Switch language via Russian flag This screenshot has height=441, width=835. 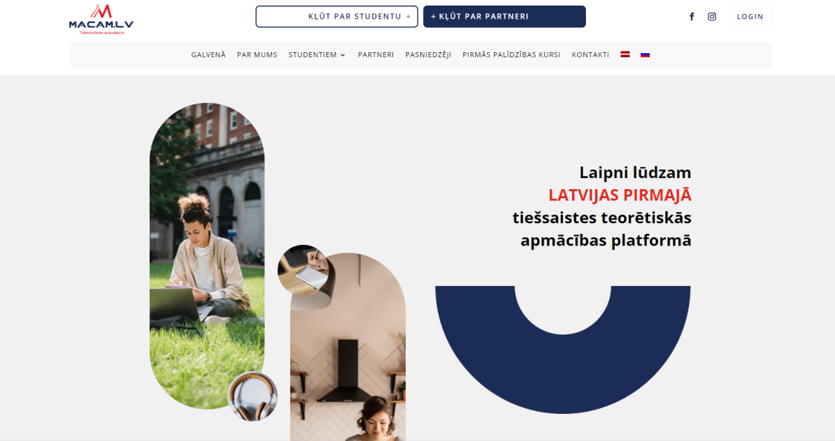[645, 54]
